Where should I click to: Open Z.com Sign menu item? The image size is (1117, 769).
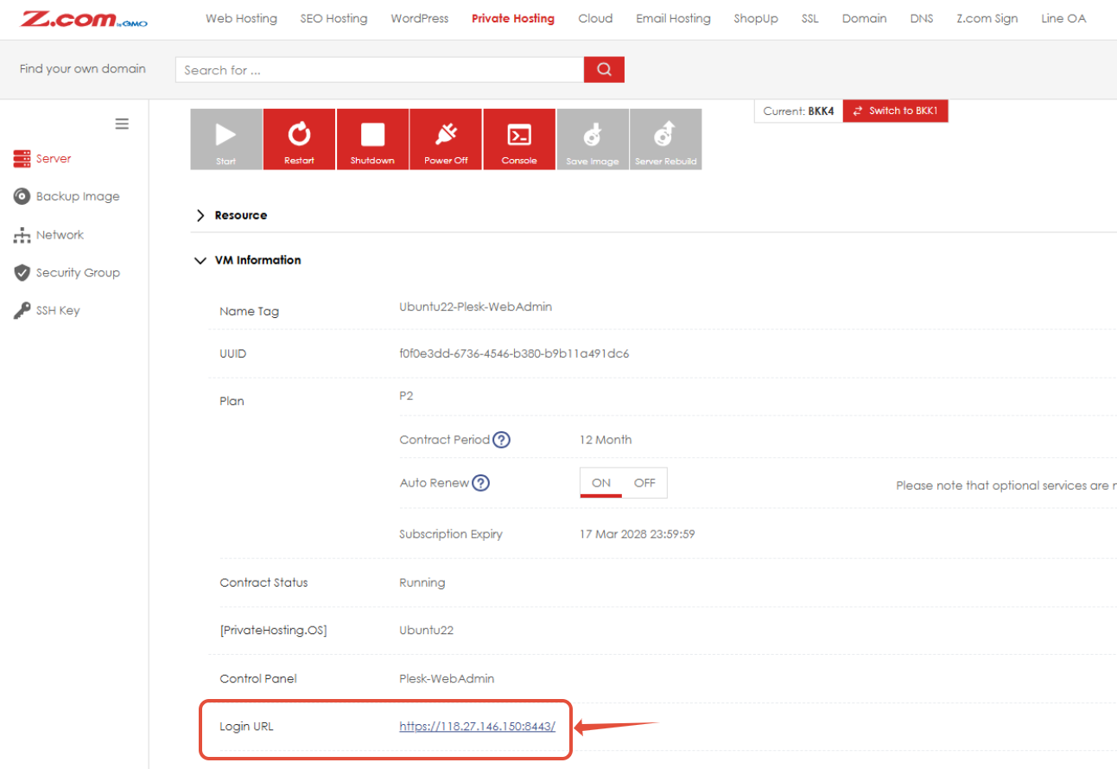click(987, 18)
